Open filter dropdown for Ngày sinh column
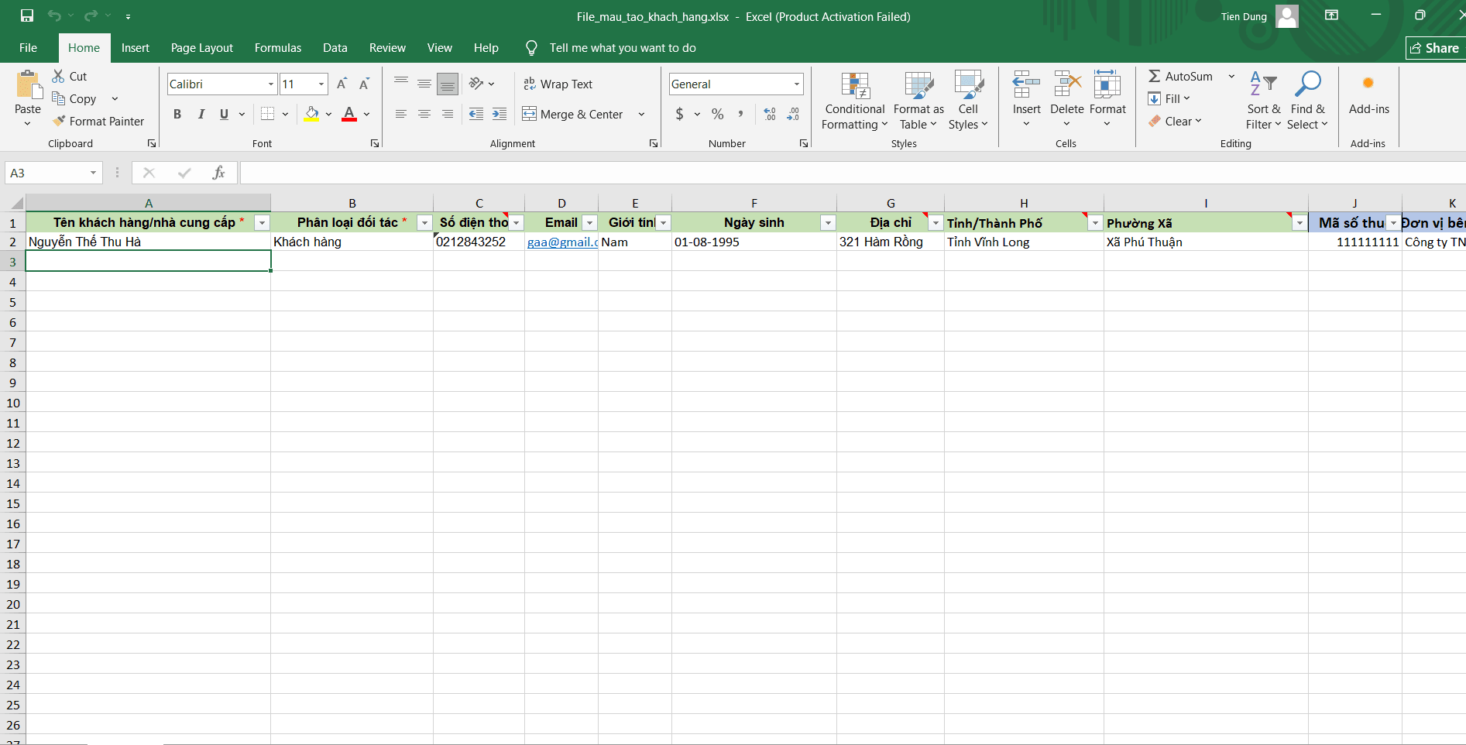Viewport: 1466px width, 745px height. coord(828,223)
